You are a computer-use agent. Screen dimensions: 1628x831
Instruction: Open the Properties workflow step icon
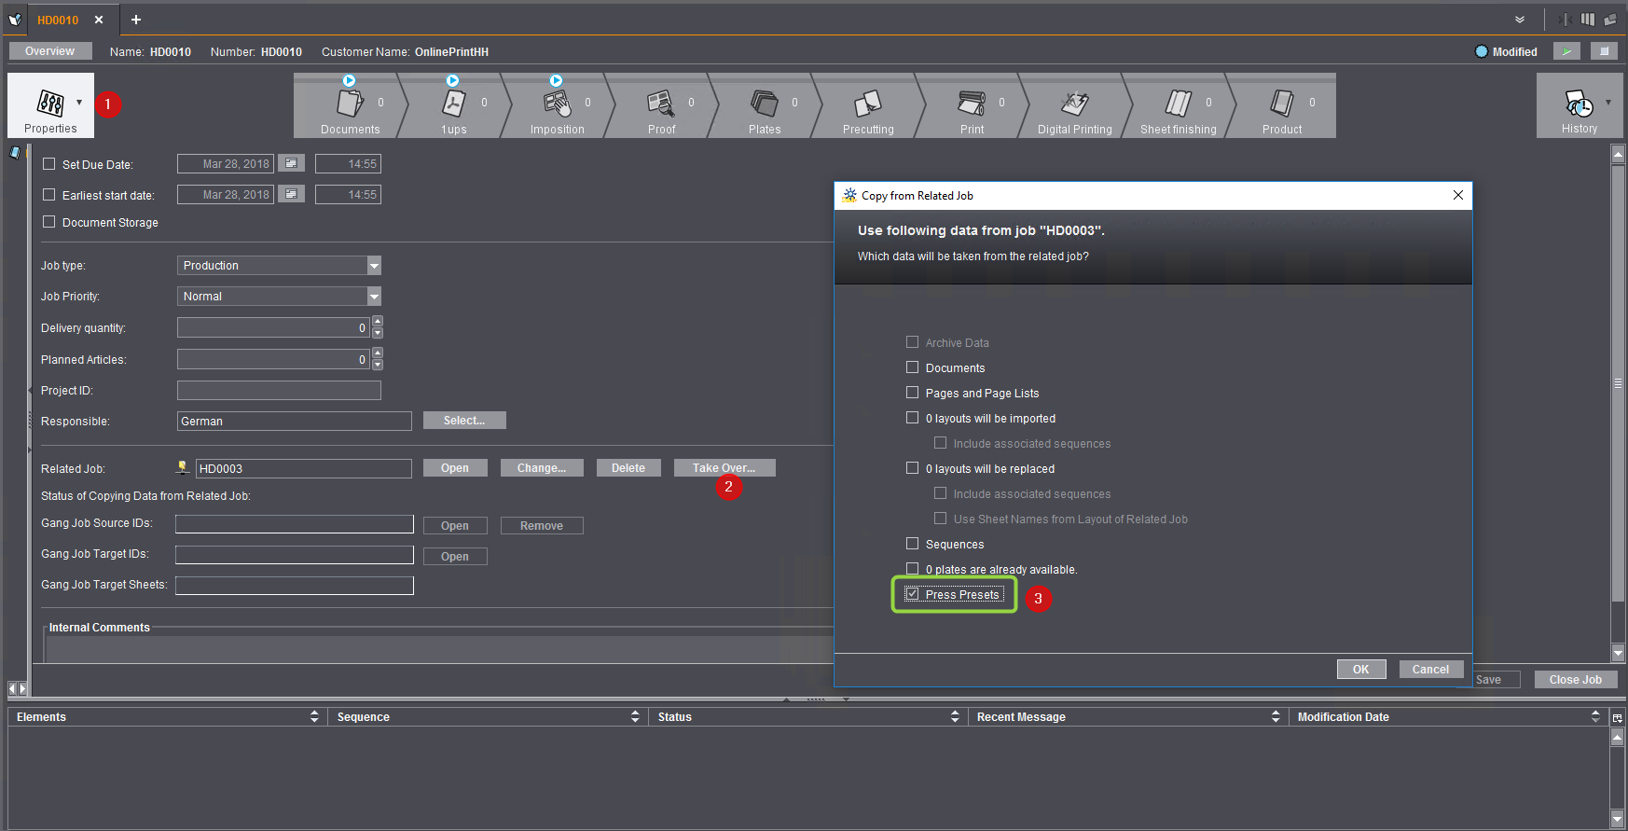coord(50,104)
